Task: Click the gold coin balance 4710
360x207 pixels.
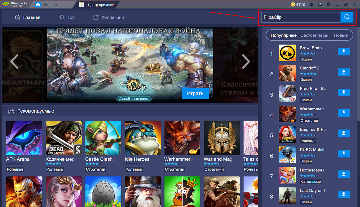Action: point(298,4)
